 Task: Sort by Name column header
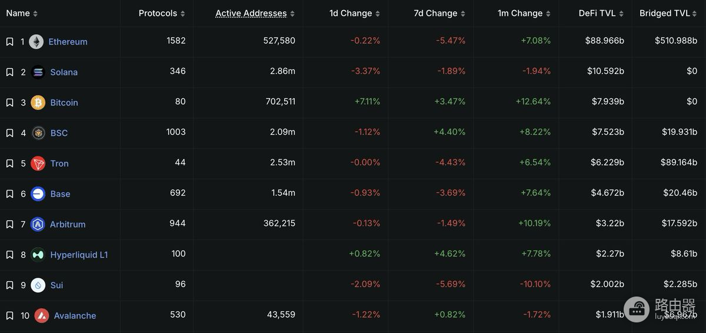pos(22,13)
